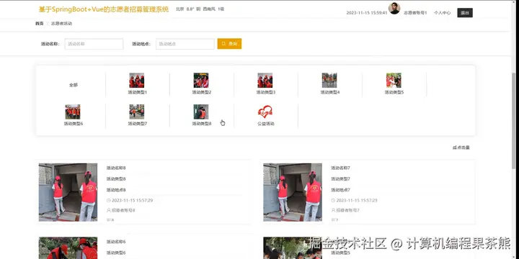Image resolution: width=519 pixels, height=259 pixels.
Task: Click the 招募者账号8 text
Action: point(123,210)
